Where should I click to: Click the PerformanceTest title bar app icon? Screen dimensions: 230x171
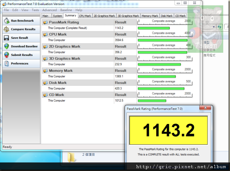tap(4, 4)
